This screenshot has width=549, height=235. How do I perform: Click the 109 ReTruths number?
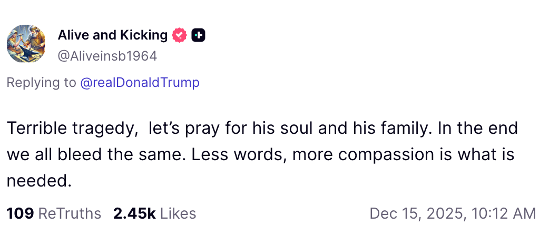click(x=20, y=213)
